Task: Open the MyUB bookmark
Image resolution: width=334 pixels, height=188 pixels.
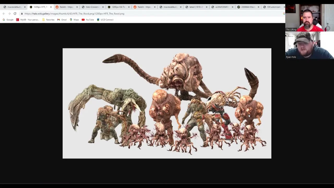Action: point(28,20)
